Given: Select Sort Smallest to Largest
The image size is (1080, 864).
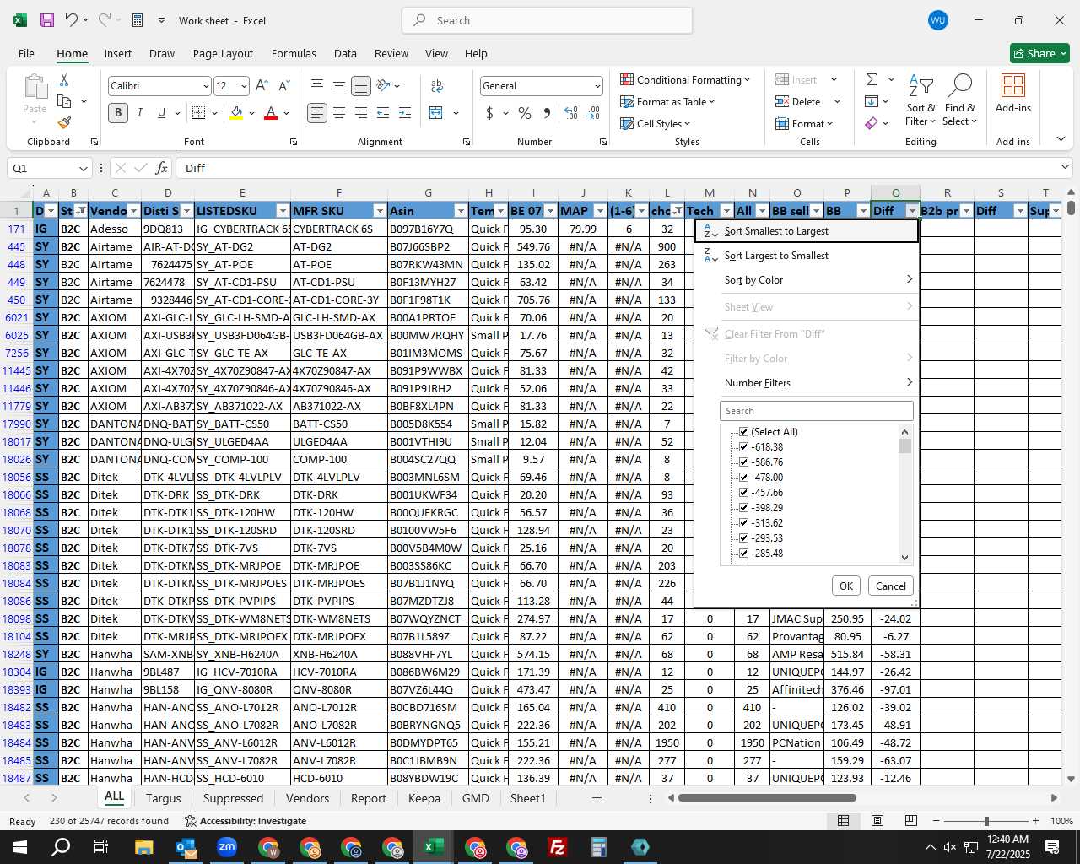Looking at the screenshot, I should pyautogui.click(x=807, y=231).
